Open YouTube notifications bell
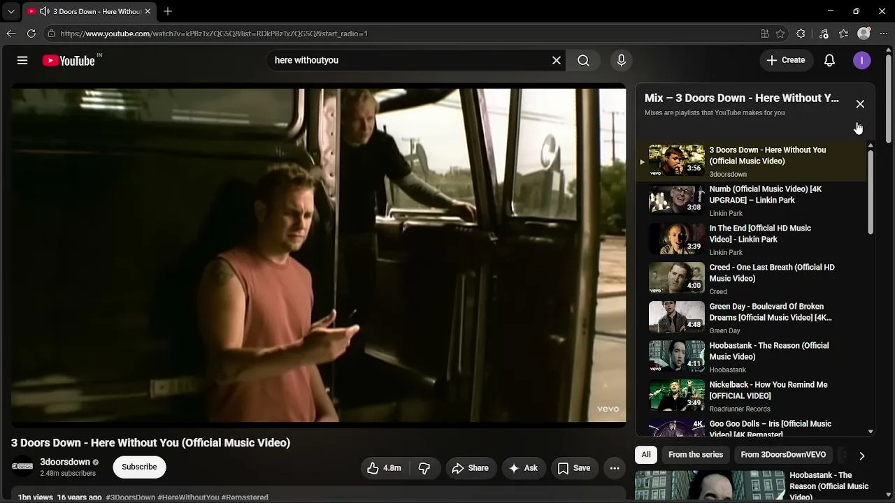Viewport: 895px width, 503px height. point(829,60)
